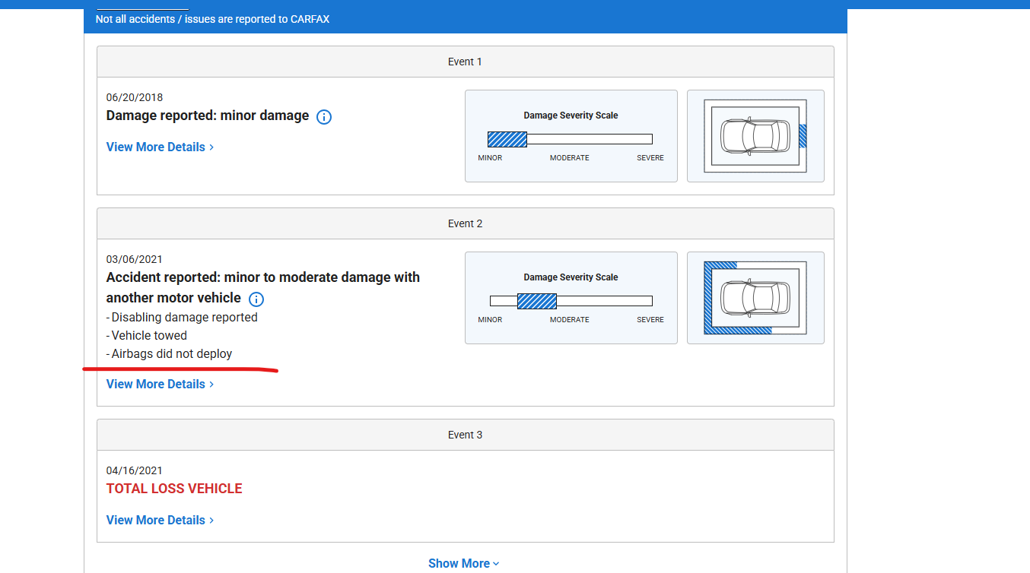The height and width of the screenshot is (573, 1030).
Task: Select the Event 2 header bar
Action: pyautogui.click(x=465, y=223)
